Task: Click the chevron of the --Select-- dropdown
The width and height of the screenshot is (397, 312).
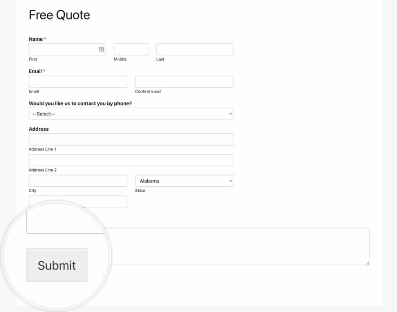Action: pyautogui.click(x=230, y=114)
